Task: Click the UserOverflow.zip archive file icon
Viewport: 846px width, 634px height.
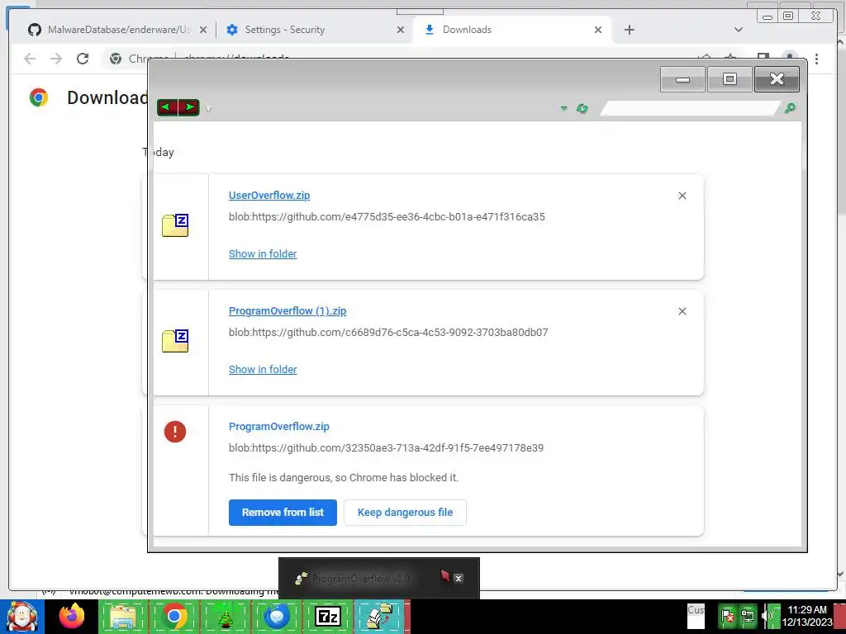Action: click(x=175, y=225)
